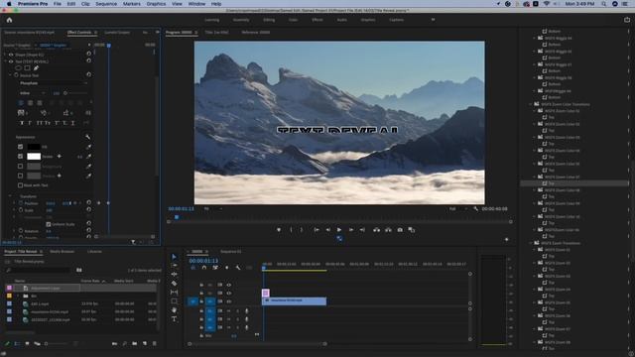
Task: Select the pen mask tool in Effect Controls
Action: pos(36,68)
